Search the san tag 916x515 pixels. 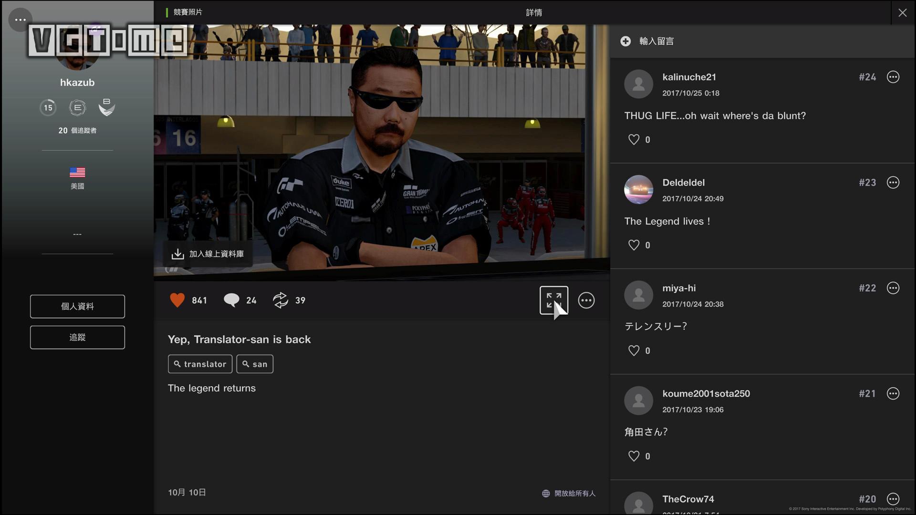[255, 364]
